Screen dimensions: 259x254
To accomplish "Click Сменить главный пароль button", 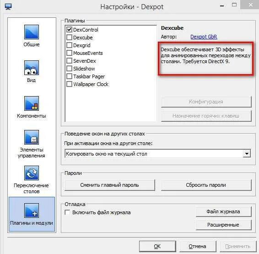I will (110, 185).
